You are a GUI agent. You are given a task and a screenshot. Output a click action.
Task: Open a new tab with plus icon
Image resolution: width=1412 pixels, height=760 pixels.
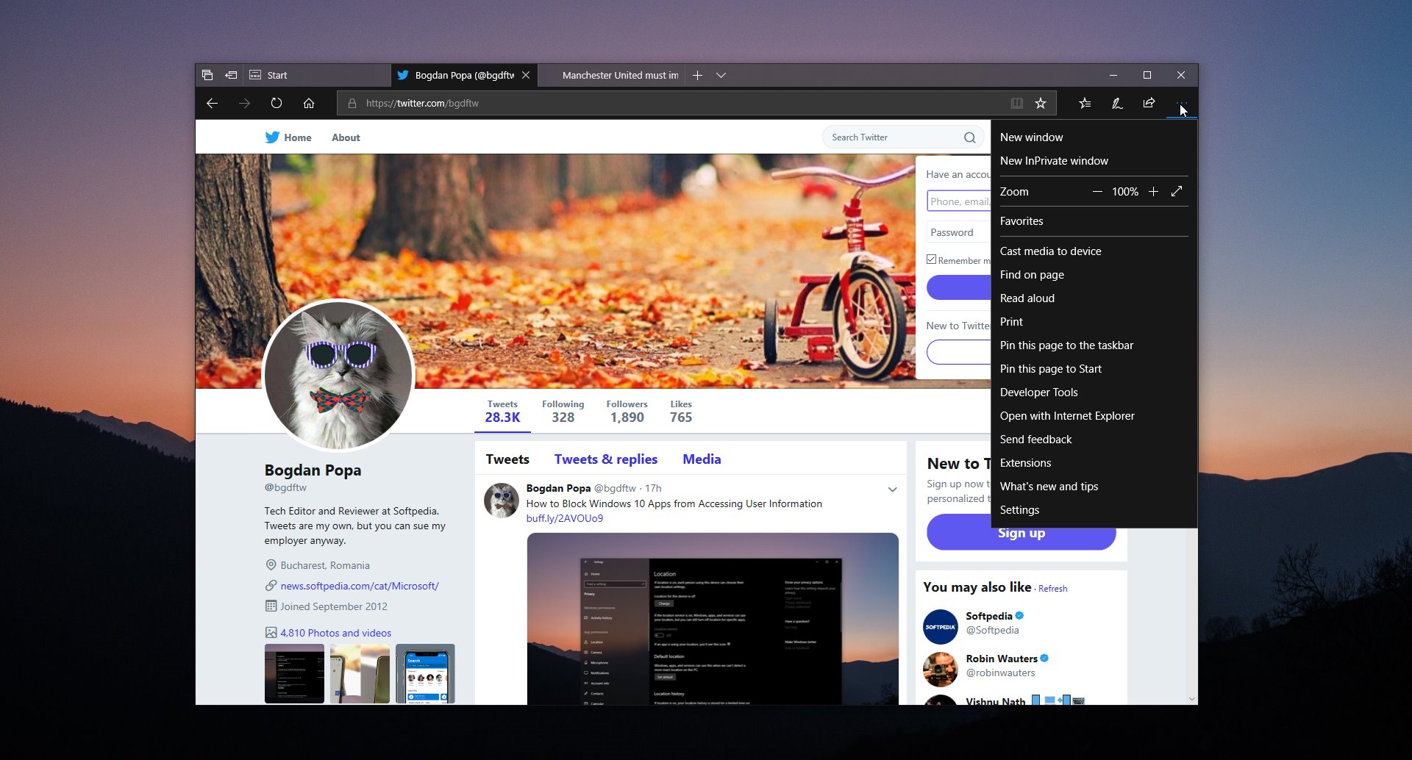coord(697,75)
